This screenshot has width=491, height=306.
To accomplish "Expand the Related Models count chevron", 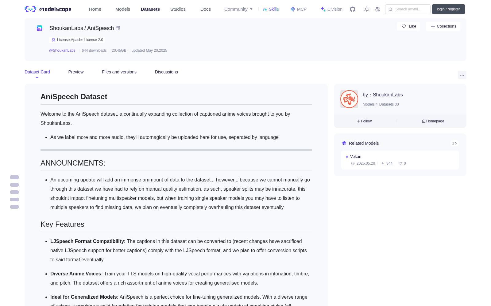I will point(454,143).
